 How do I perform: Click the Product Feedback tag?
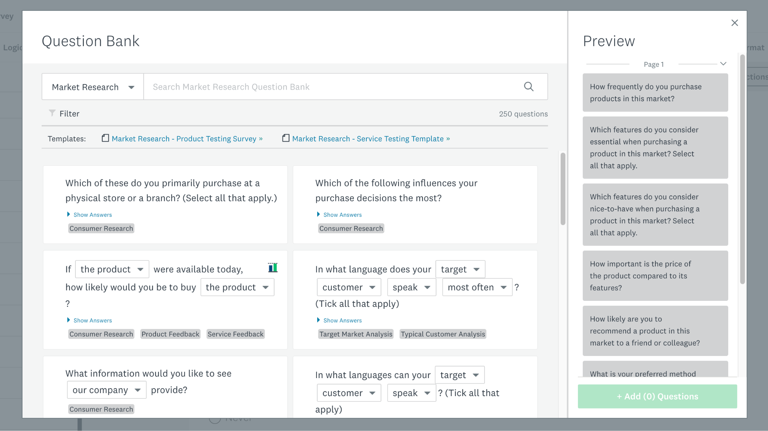click(170, 334)
